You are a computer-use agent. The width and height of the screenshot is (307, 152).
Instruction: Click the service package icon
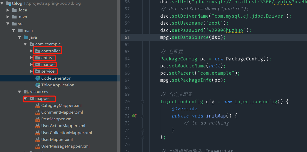pos(38,71)
